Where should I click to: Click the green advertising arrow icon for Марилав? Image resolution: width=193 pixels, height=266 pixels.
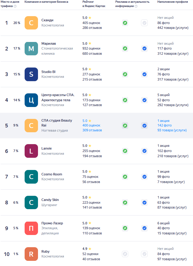[x=125, y=49]
